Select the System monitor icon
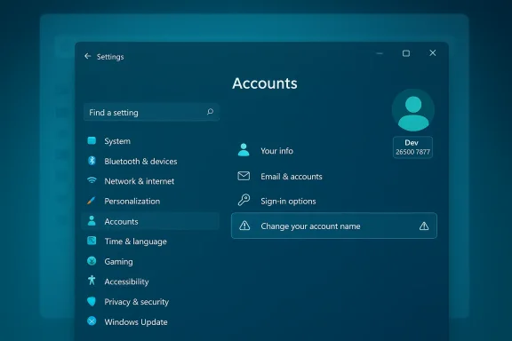This screenshot has width=512, height=341. (x=92, y=140)
